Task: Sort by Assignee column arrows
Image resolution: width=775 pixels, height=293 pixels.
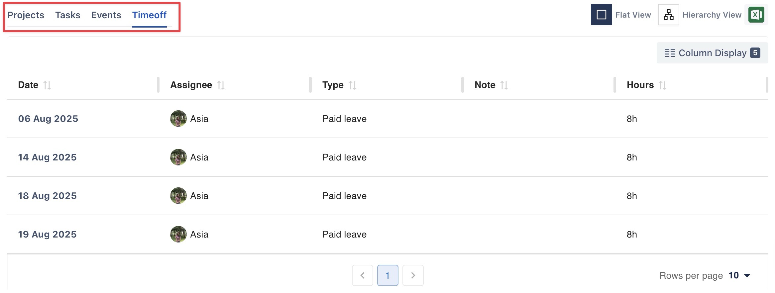Action: 221,85
